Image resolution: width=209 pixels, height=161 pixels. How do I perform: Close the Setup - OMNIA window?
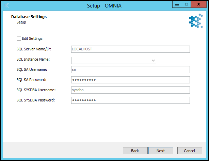click(x=198, y=4)
